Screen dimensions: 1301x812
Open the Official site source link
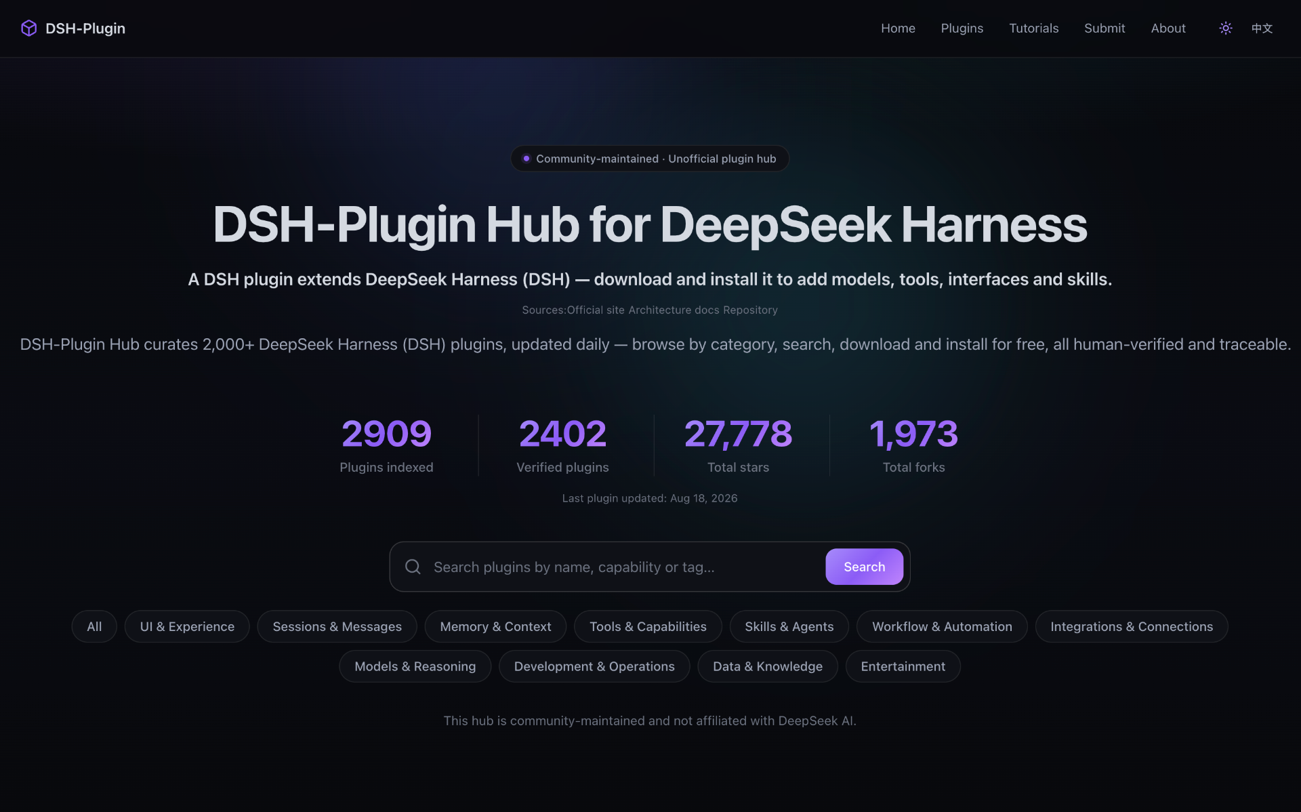pyautogui.click(x=596, y=310)
